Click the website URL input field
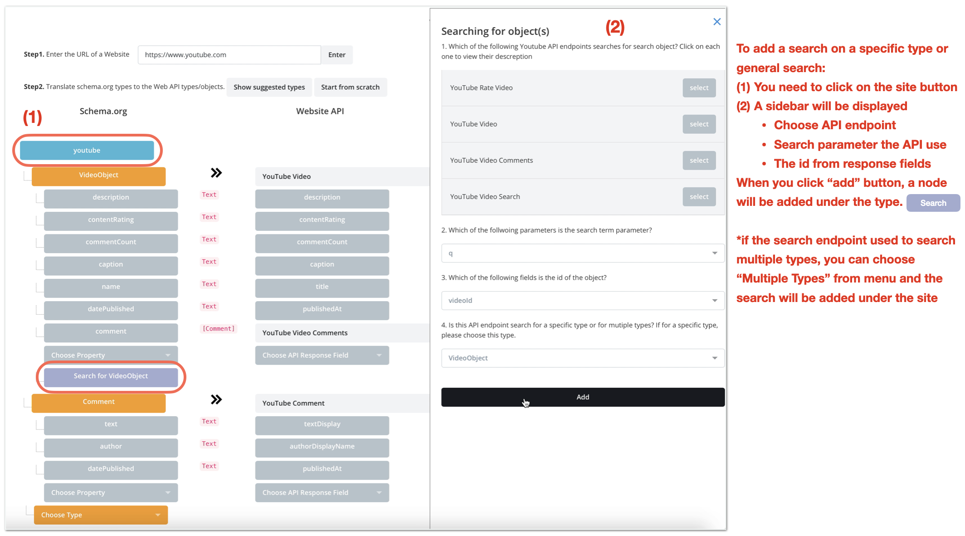The image size is (965, 536). [229, 55]
